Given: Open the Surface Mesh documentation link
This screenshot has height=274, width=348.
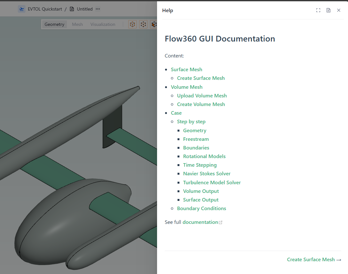Looking at the screenshot, I should [186, 69].
